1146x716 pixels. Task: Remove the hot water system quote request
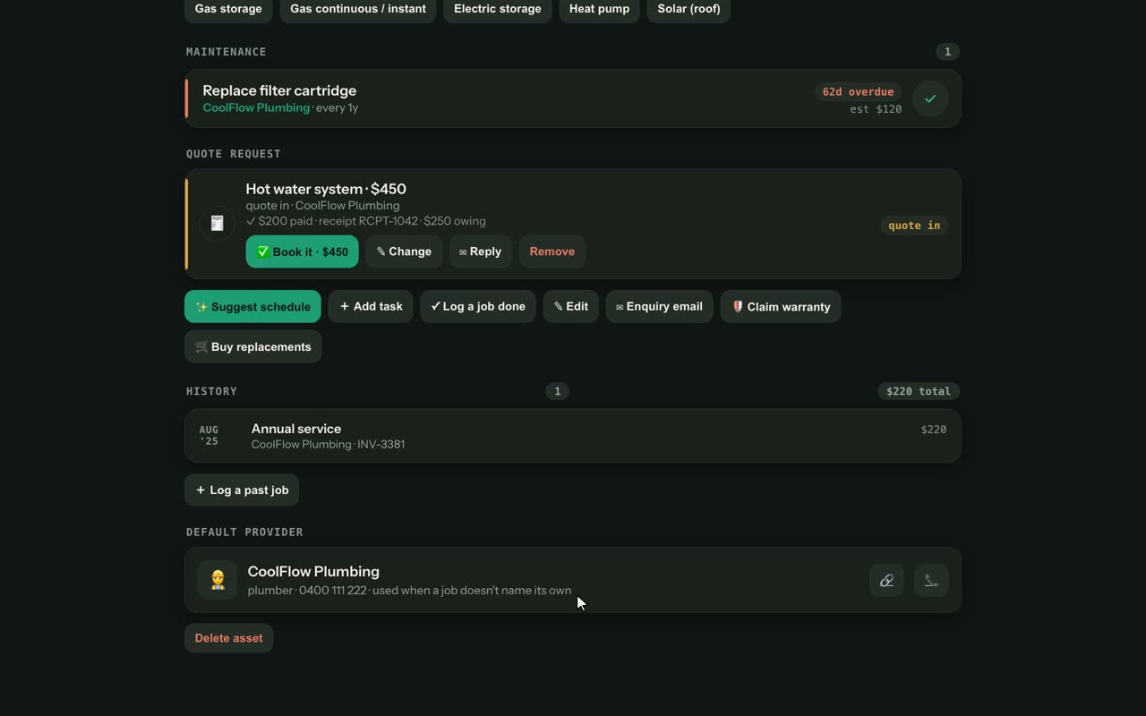[x=552, y=251]
